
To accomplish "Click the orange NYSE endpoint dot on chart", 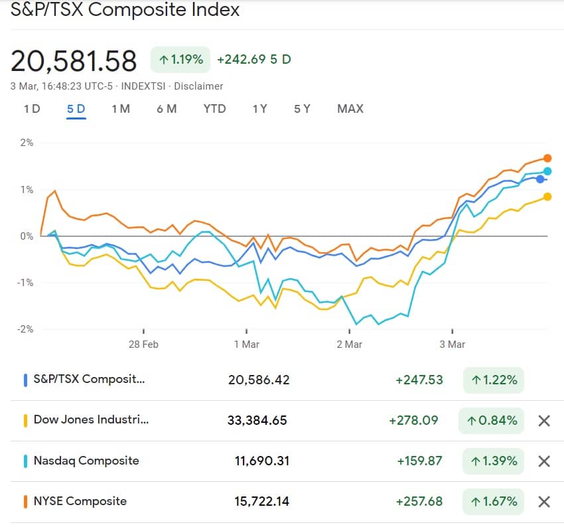I will [x=547, y=158].
